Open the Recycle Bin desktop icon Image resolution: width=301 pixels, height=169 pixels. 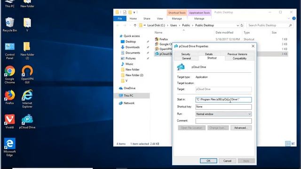tap(9, 24)
